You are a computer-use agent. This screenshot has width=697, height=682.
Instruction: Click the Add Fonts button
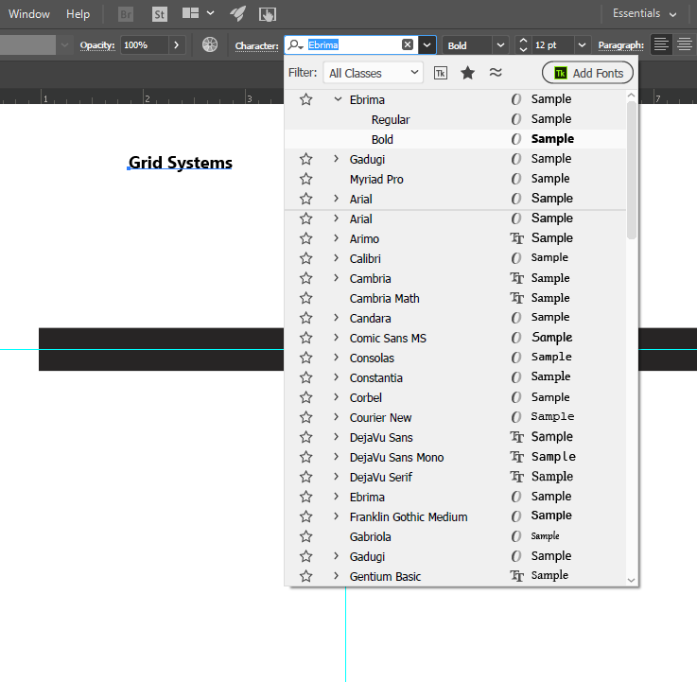point(587,73)
